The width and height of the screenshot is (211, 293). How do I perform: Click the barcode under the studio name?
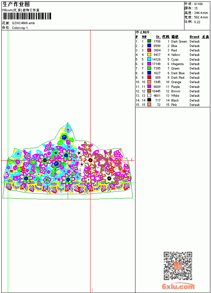tap(27, 16)
